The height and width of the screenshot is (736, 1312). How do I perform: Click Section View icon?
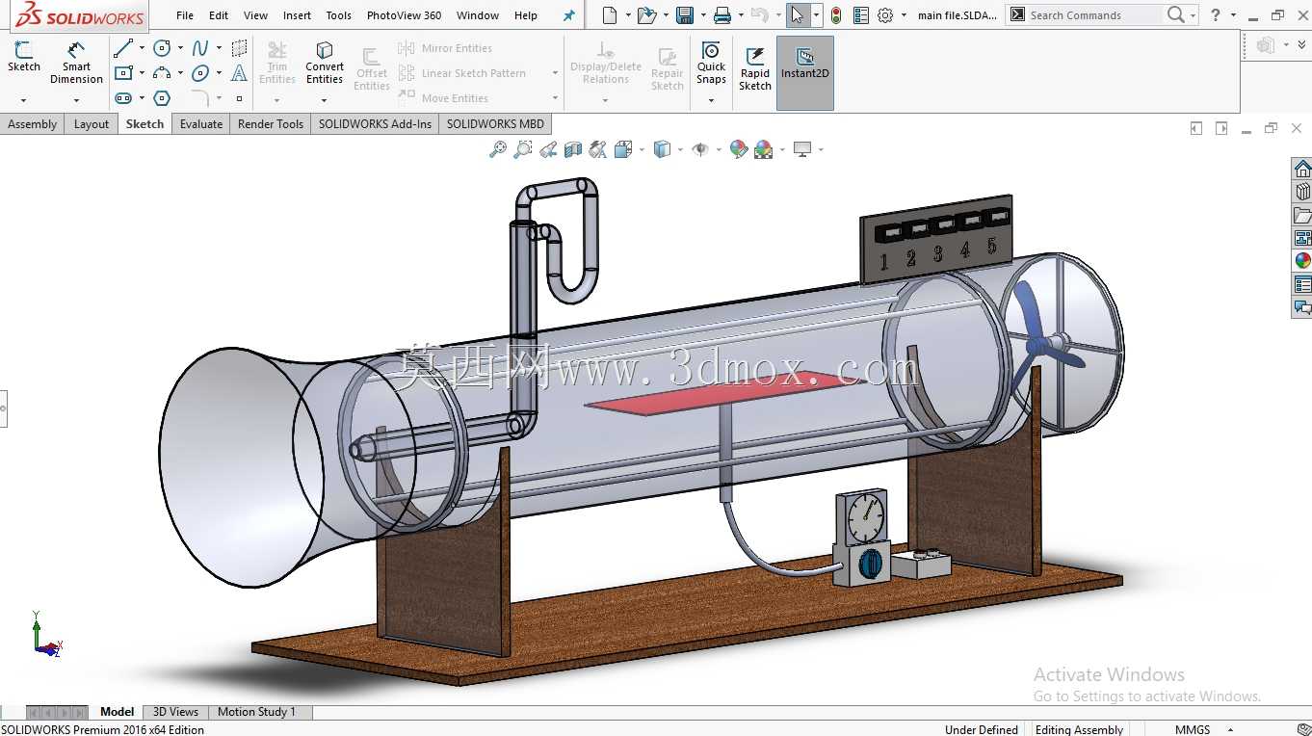[x=573, y=149]
